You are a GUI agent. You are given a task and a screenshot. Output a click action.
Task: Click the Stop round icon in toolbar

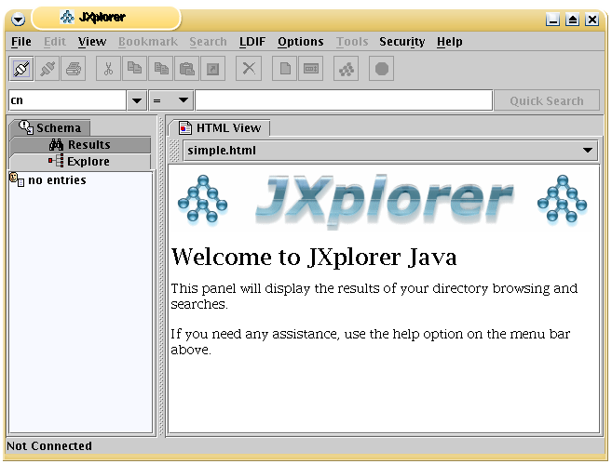[x=381, y=69]
